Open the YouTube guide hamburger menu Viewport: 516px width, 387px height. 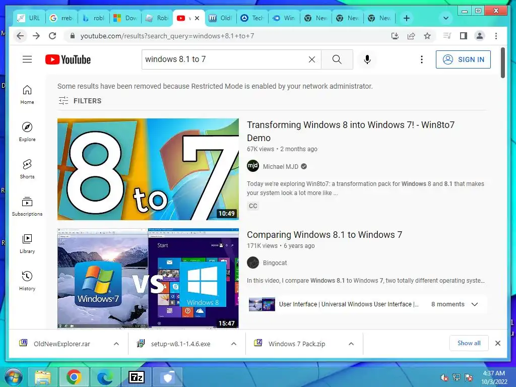(27, 59)
